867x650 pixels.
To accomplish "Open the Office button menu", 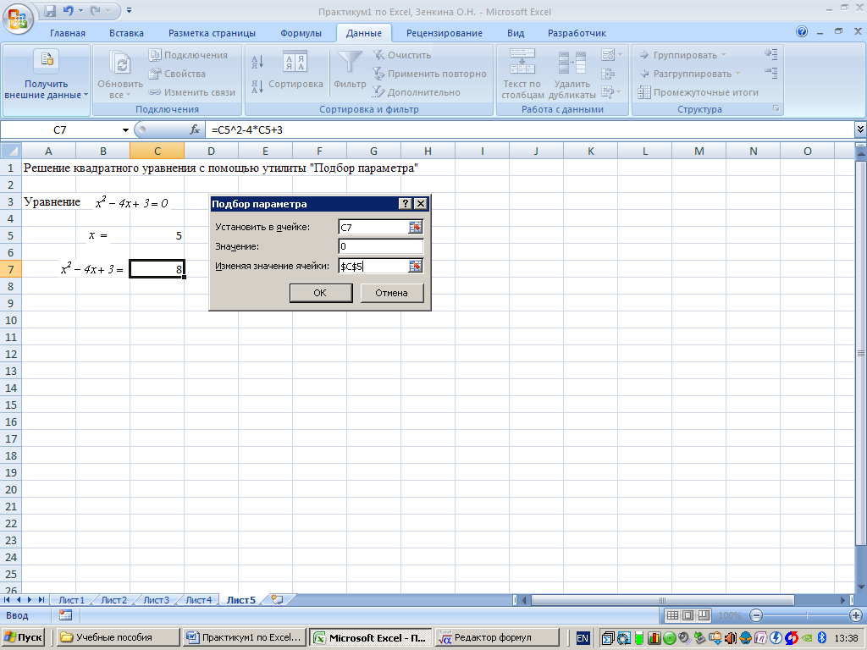I will pos(18,19).
